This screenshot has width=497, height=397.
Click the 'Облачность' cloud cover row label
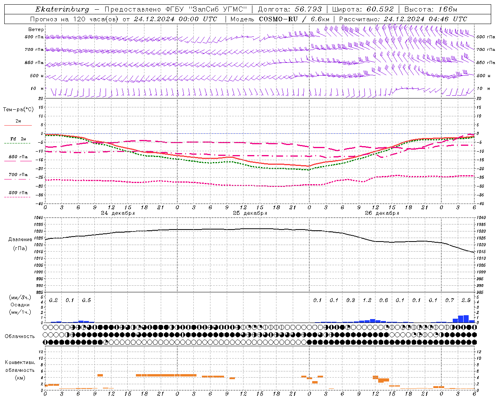tap(20, 337)
